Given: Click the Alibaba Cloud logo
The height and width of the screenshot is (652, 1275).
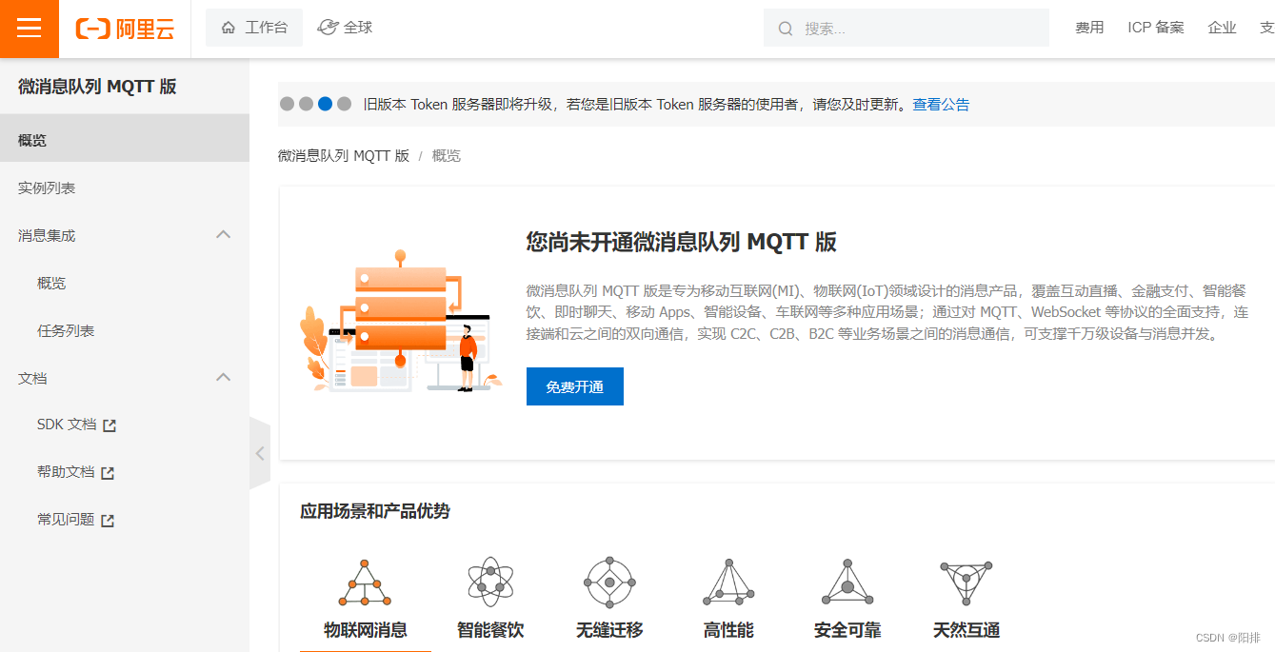Looking at the screenshot, I should click(124, 29).
